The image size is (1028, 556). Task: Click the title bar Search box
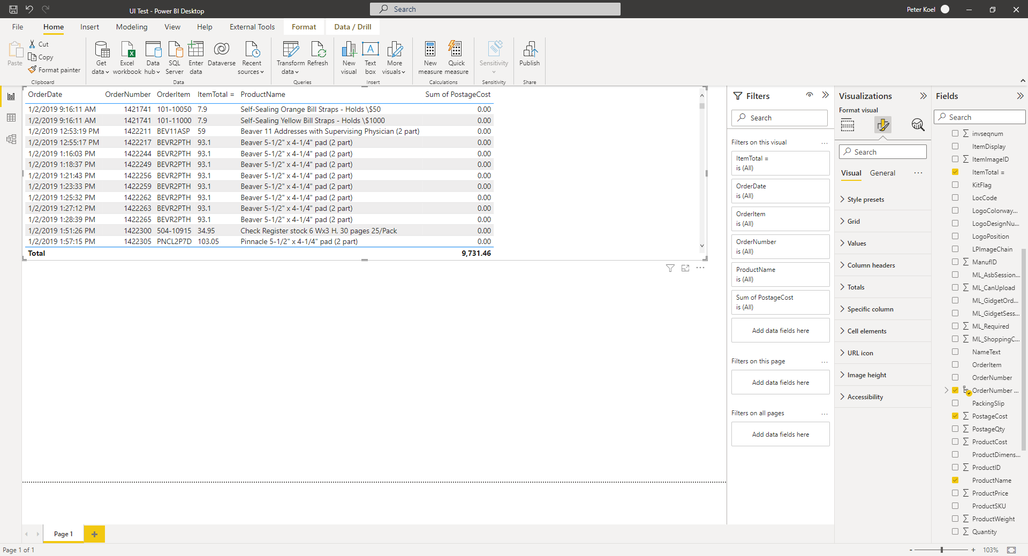point(495,9)
